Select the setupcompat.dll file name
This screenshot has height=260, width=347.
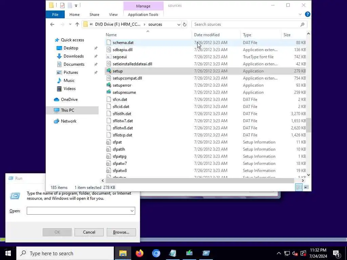pos(127,78)
